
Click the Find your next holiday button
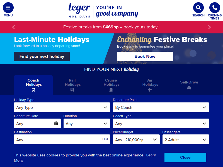tap(42, 57)
